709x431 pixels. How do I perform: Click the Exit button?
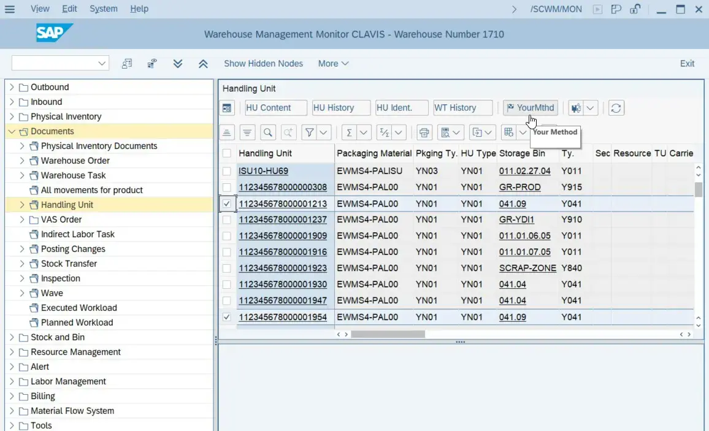687,64
